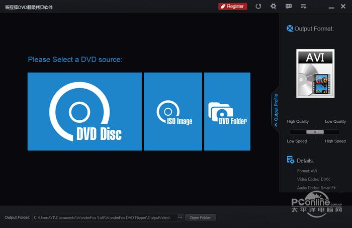This screenshot has width=352, height=228.
Task: Open the menu list icon in title bar
Action: pyautogui.click(x=303, y=7)
